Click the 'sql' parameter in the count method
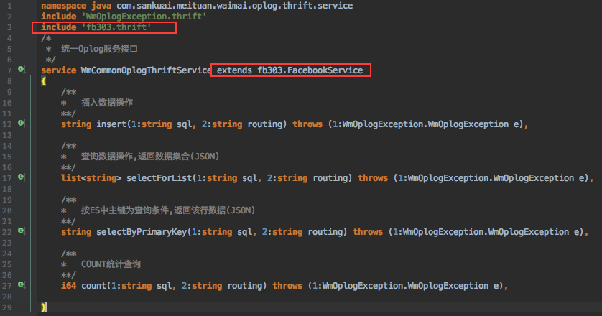The height and width of the screenshot is (316, 602). click(164, 285)
